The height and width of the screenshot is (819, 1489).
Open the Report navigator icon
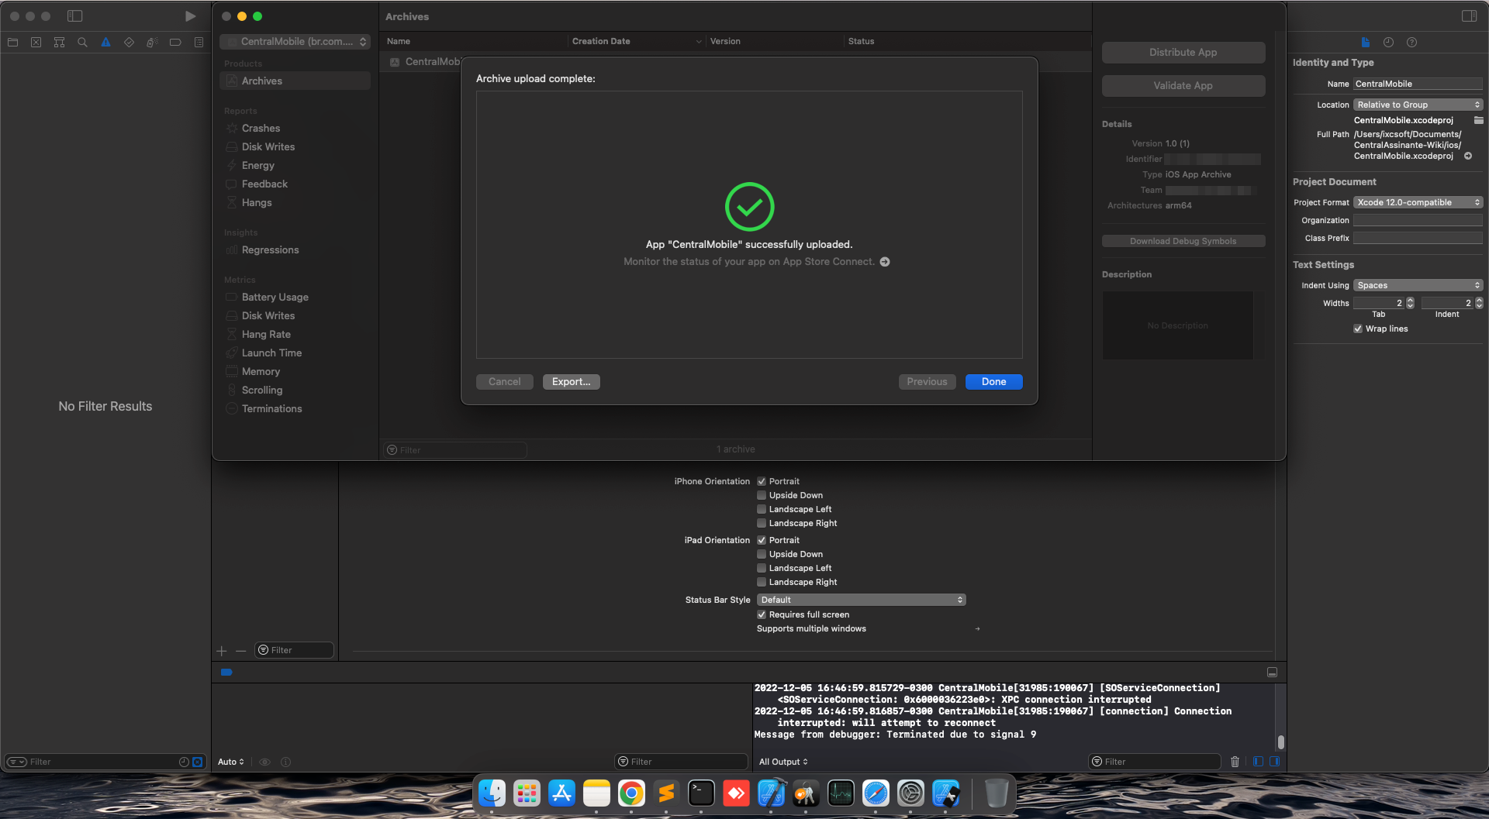199,43
